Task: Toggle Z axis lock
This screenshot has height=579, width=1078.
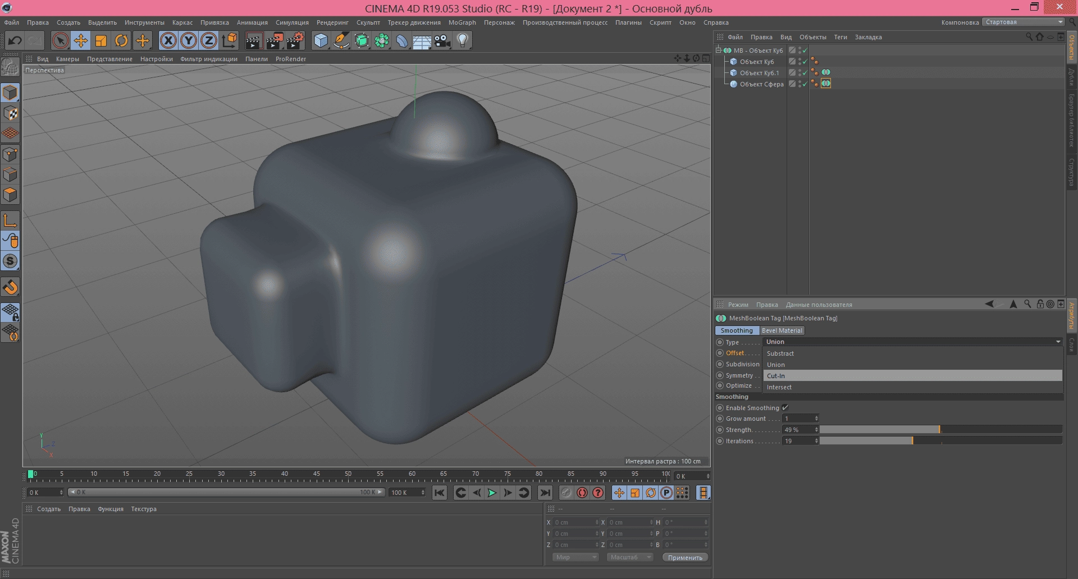Action: pyautogui.click(x=209, y=40)
